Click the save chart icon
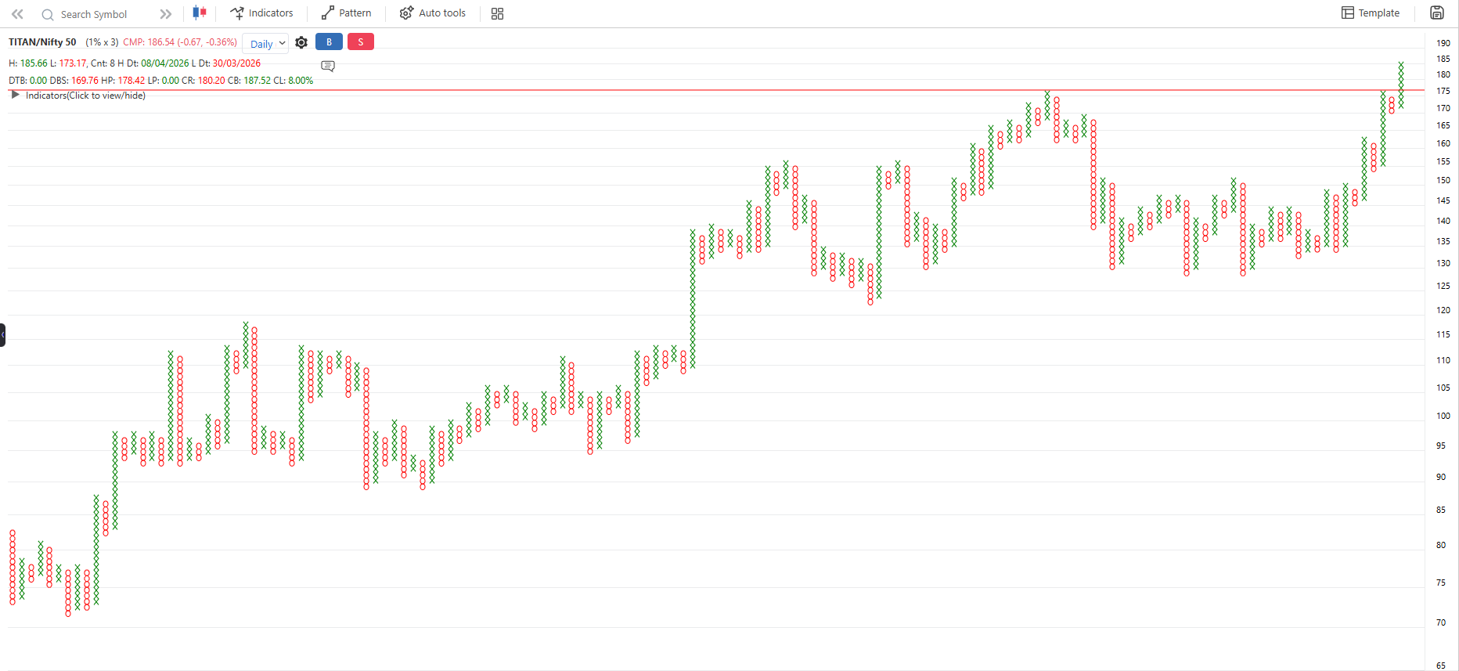This screenshot has height=671, width=1459. [x=1436, y=13]
